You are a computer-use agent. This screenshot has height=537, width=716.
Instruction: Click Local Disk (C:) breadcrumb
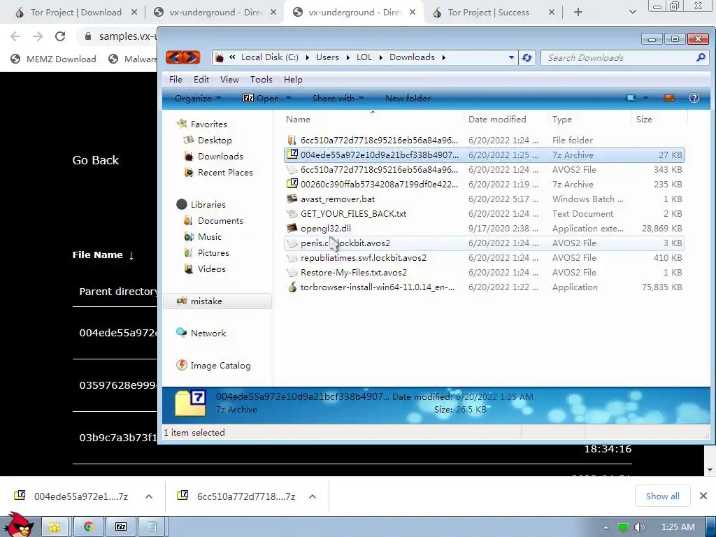pyautogui.click(x=269, y=57)
